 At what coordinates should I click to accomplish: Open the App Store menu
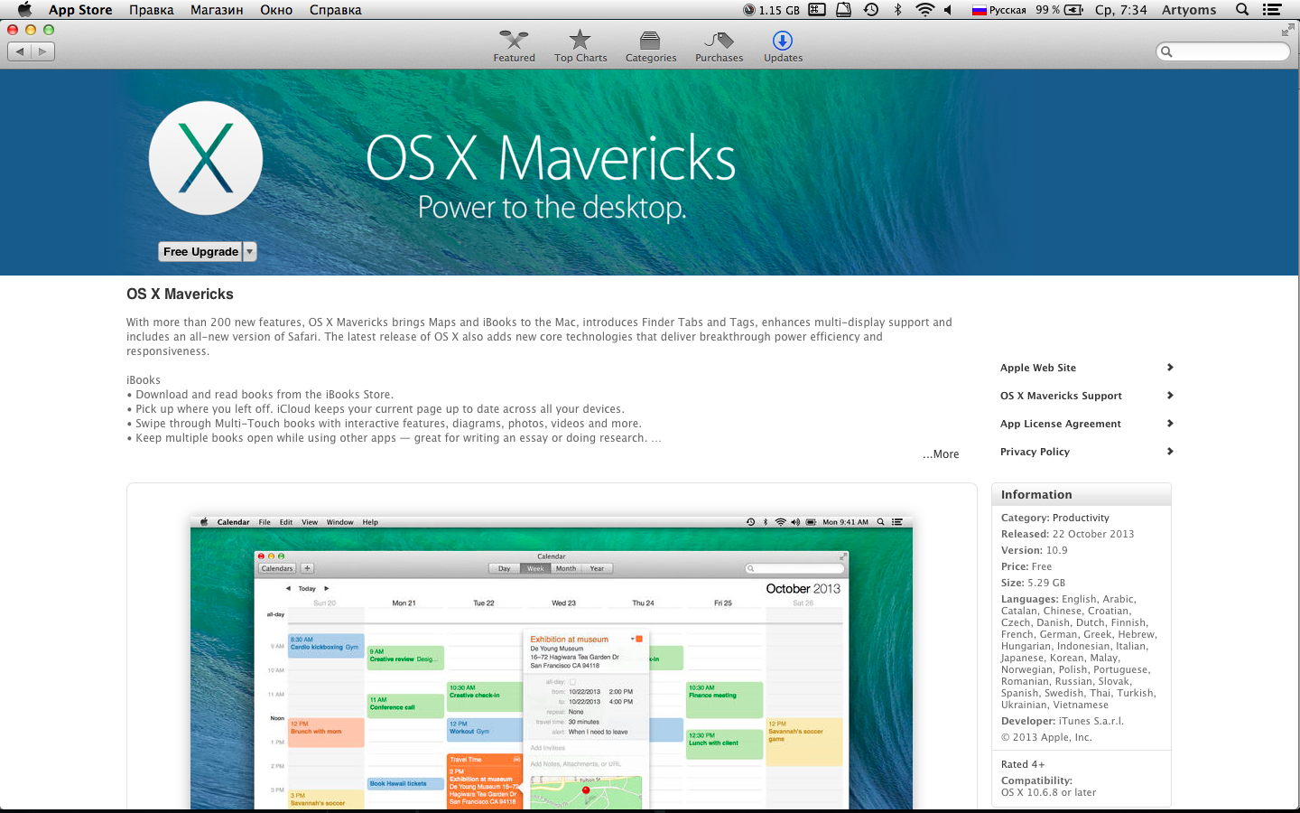(x=80, y=10)
